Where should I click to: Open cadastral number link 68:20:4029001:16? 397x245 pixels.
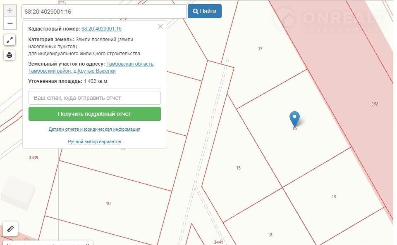coord(101,29)
